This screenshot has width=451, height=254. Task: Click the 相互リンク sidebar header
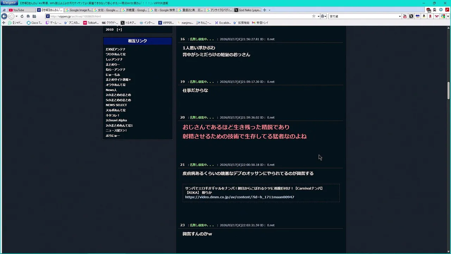point(137,41)
